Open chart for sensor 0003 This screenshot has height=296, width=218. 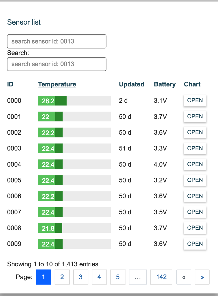click(195, 148)
